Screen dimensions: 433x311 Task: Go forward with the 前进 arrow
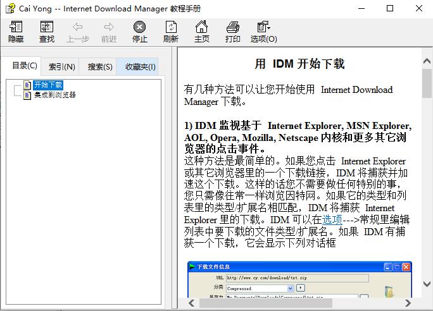point(109,32)
